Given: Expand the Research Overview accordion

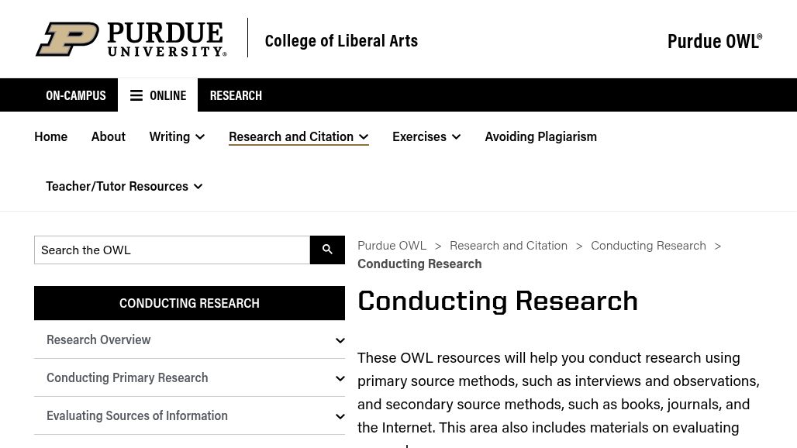Looking at the screenshot, I should (340, 339).
